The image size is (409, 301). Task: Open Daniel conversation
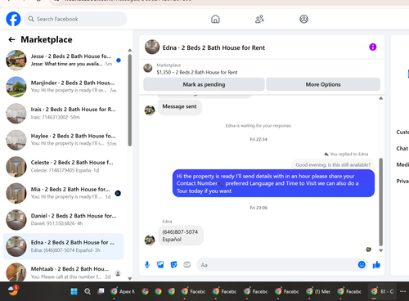[x=63, y=219]
